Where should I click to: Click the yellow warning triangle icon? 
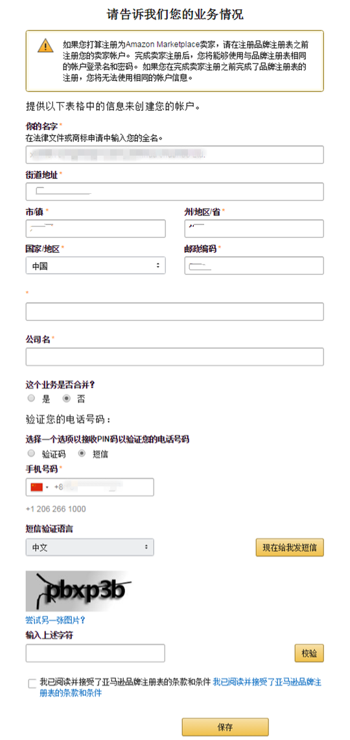click(46, 45)
